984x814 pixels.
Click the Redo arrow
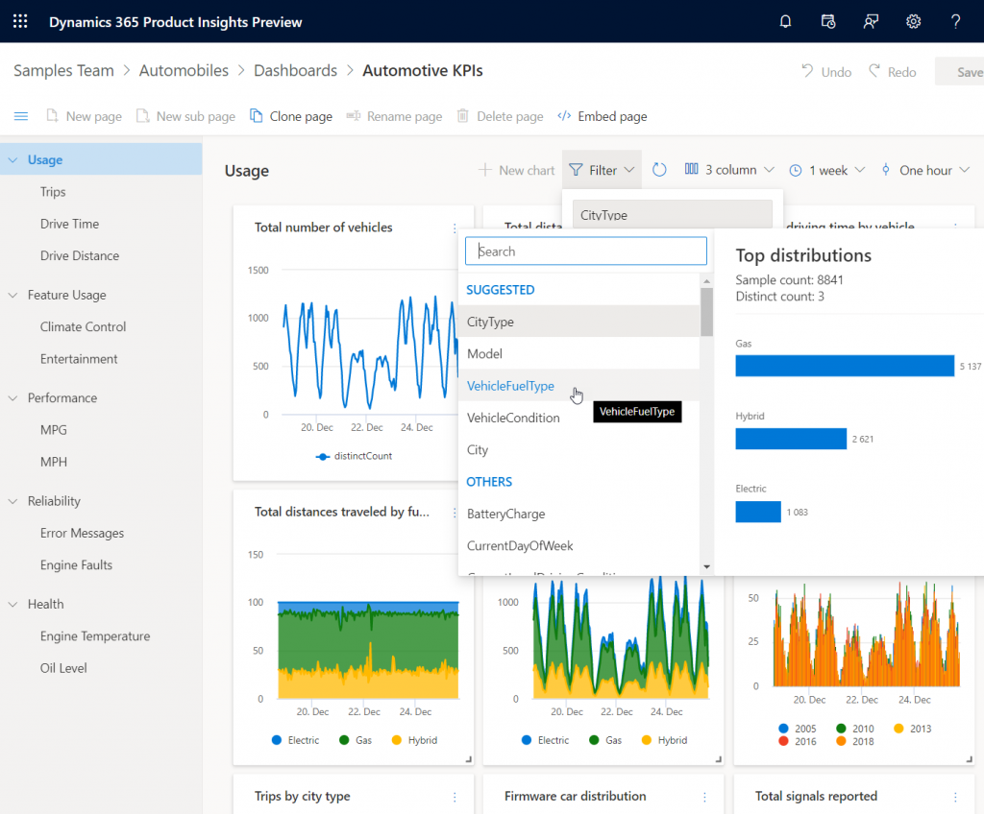(x=874, y=71)
